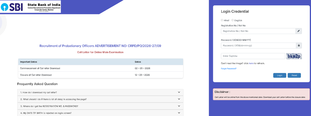Focus the Password / DOB input field
The width and height of the screenshot is (311, 116).
coord(258,46)
